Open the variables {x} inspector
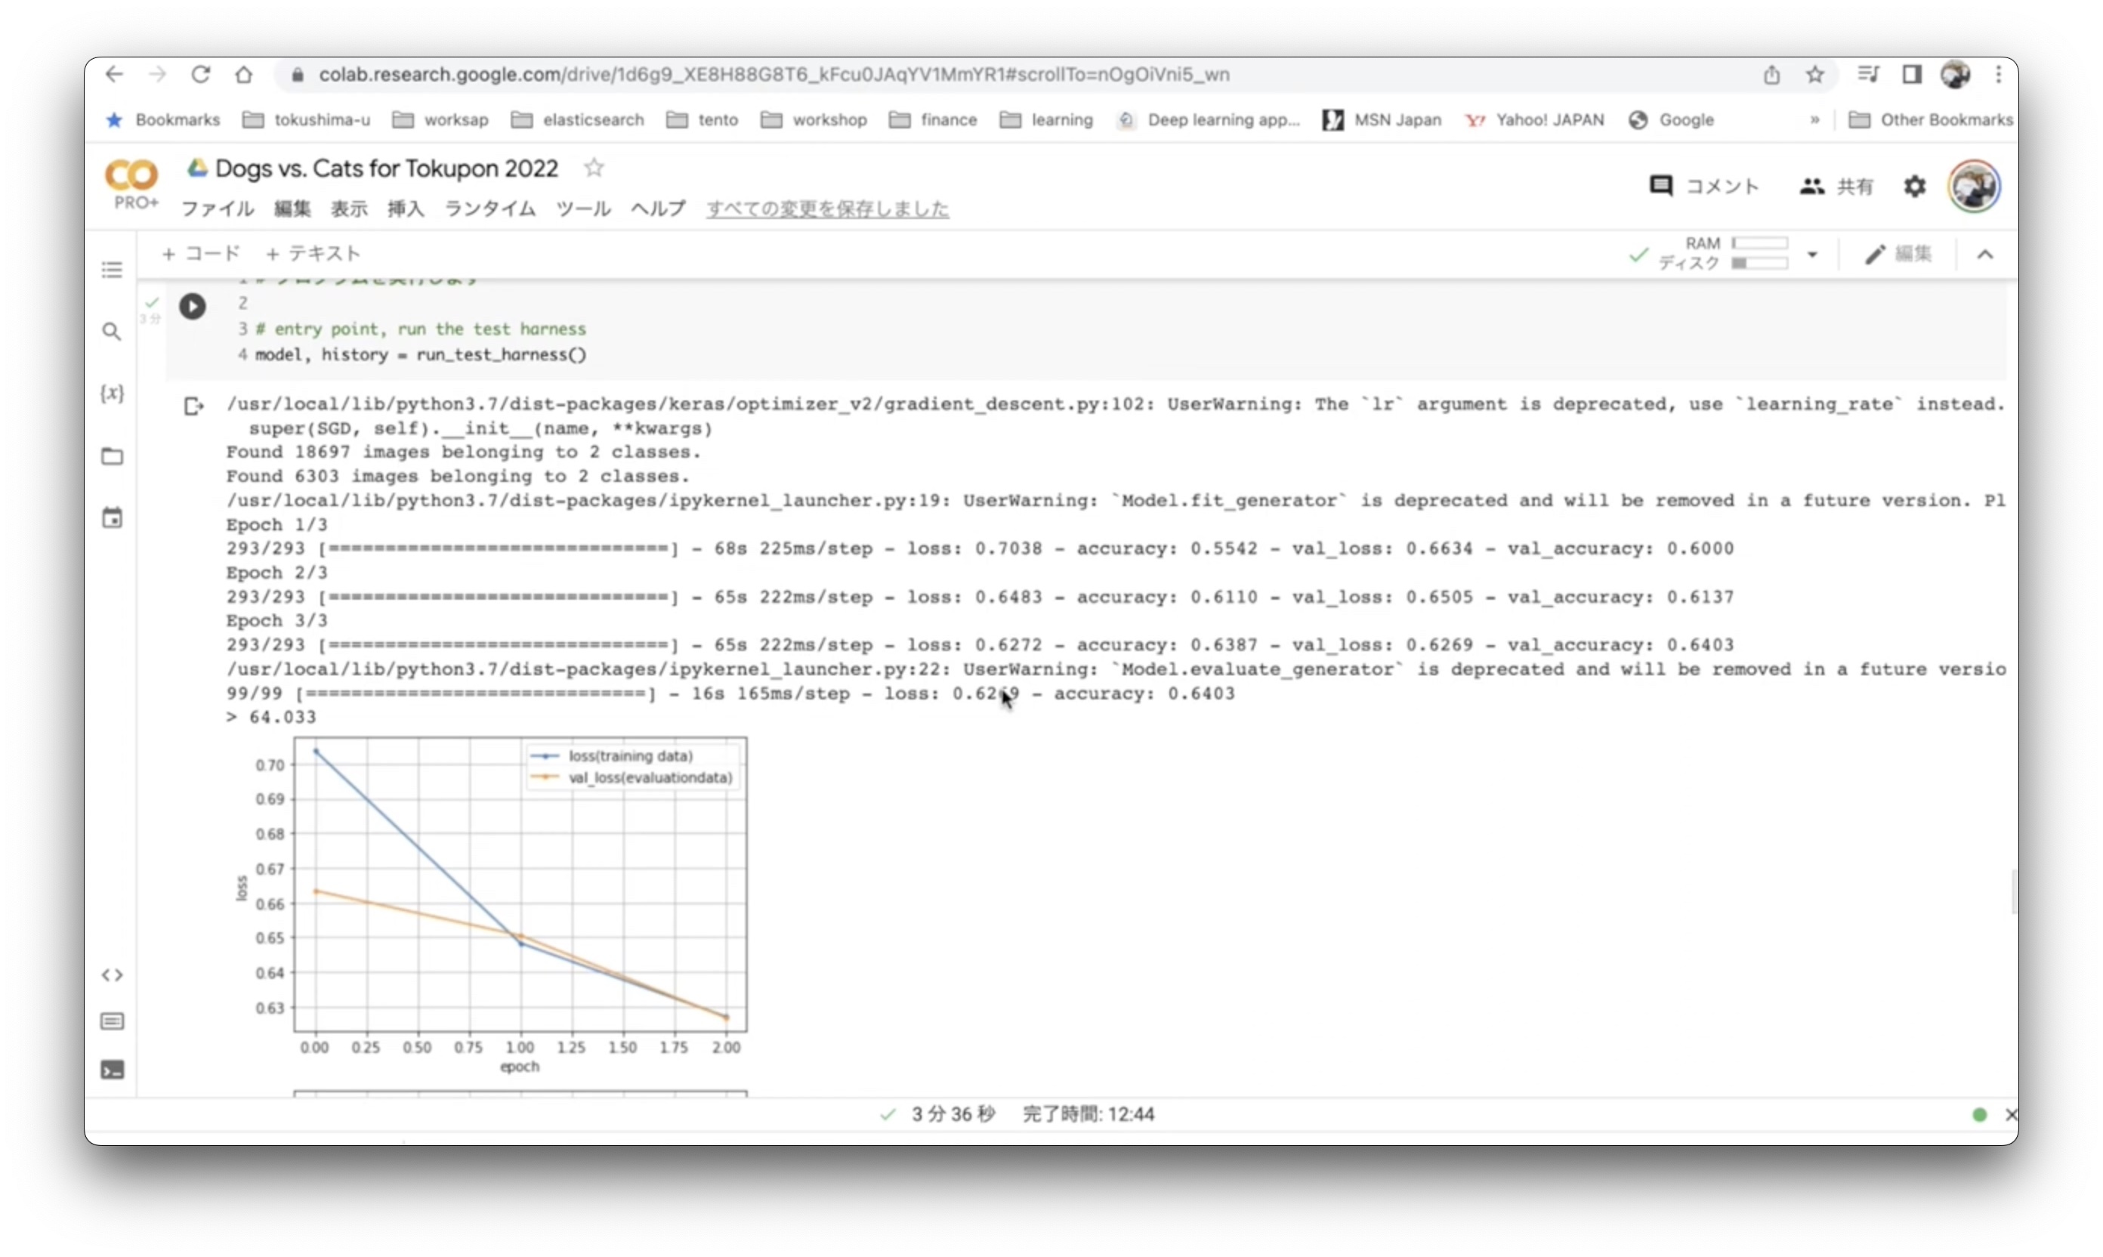The width and height of the screenshot is (2103, 1257). click(x=112, y=393)
